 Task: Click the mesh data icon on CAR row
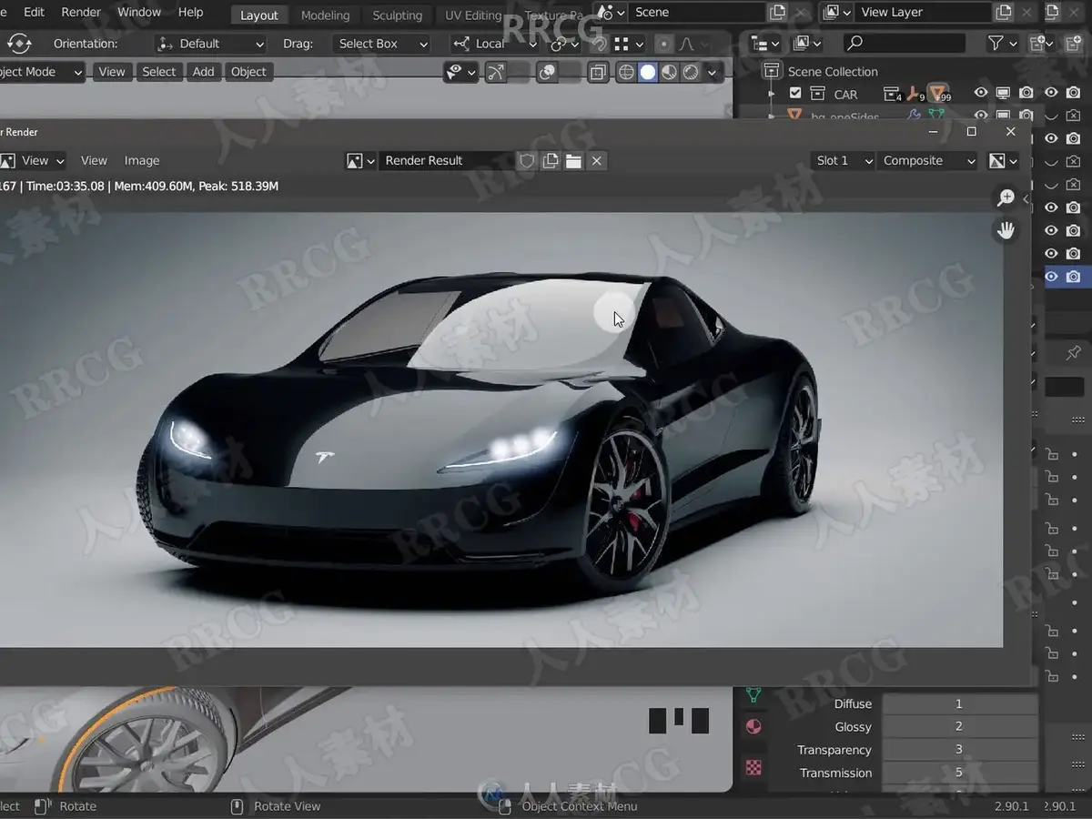pos(938,94)
